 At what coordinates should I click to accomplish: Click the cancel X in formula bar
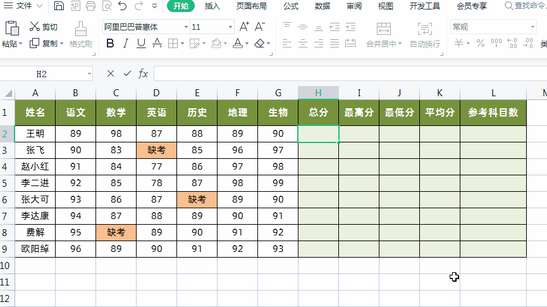111,73
